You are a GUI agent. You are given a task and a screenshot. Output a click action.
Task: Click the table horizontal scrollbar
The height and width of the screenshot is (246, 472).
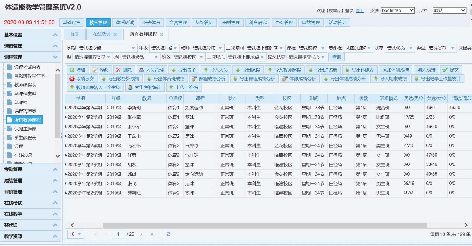[265, 225]
